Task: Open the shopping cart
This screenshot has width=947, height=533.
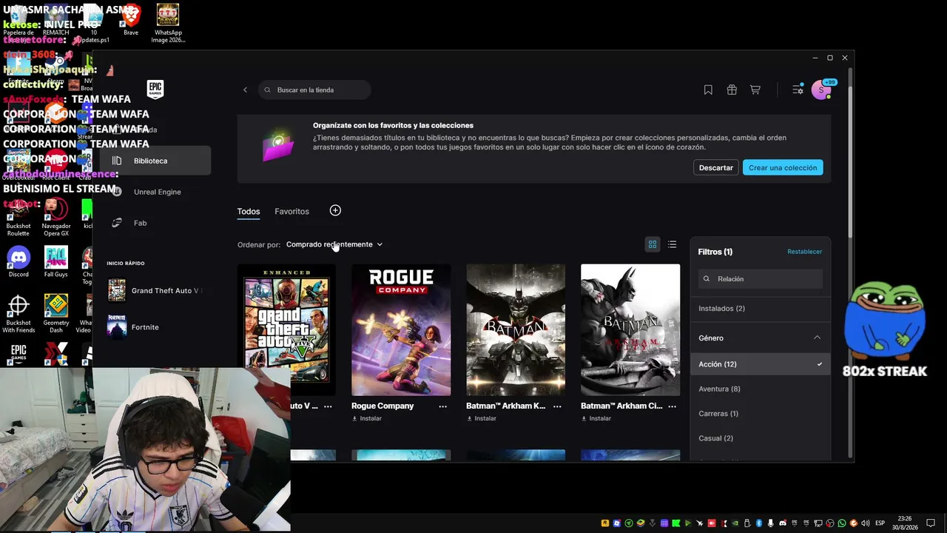Action: pos(755,90)
